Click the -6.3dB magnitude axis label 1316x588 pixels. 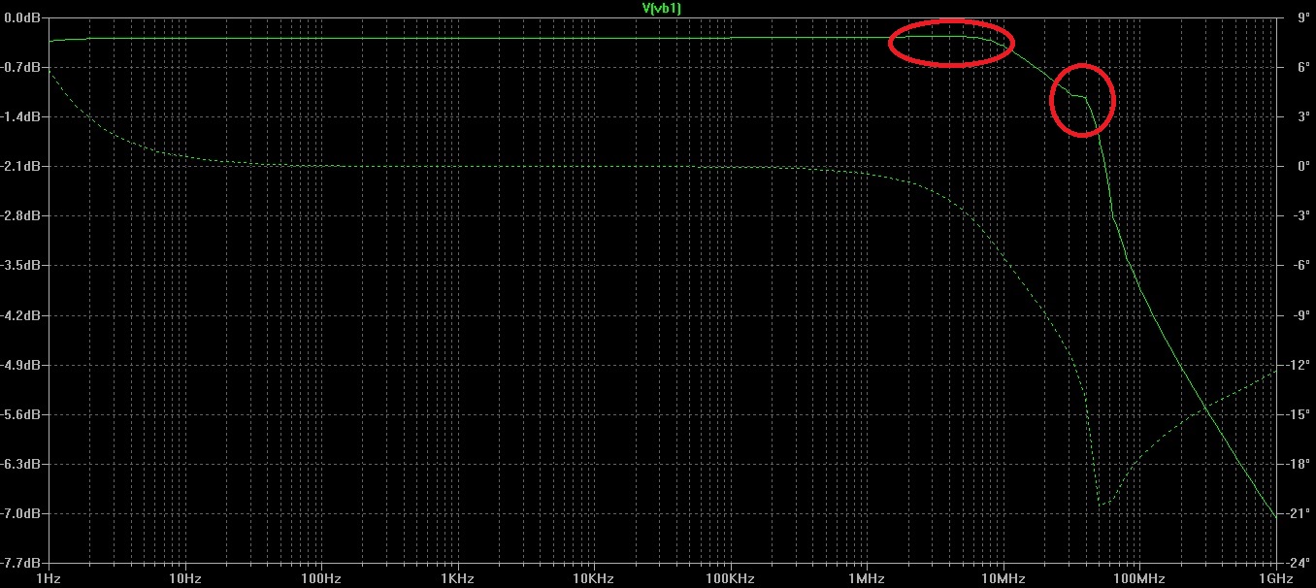tap(21, 464)
